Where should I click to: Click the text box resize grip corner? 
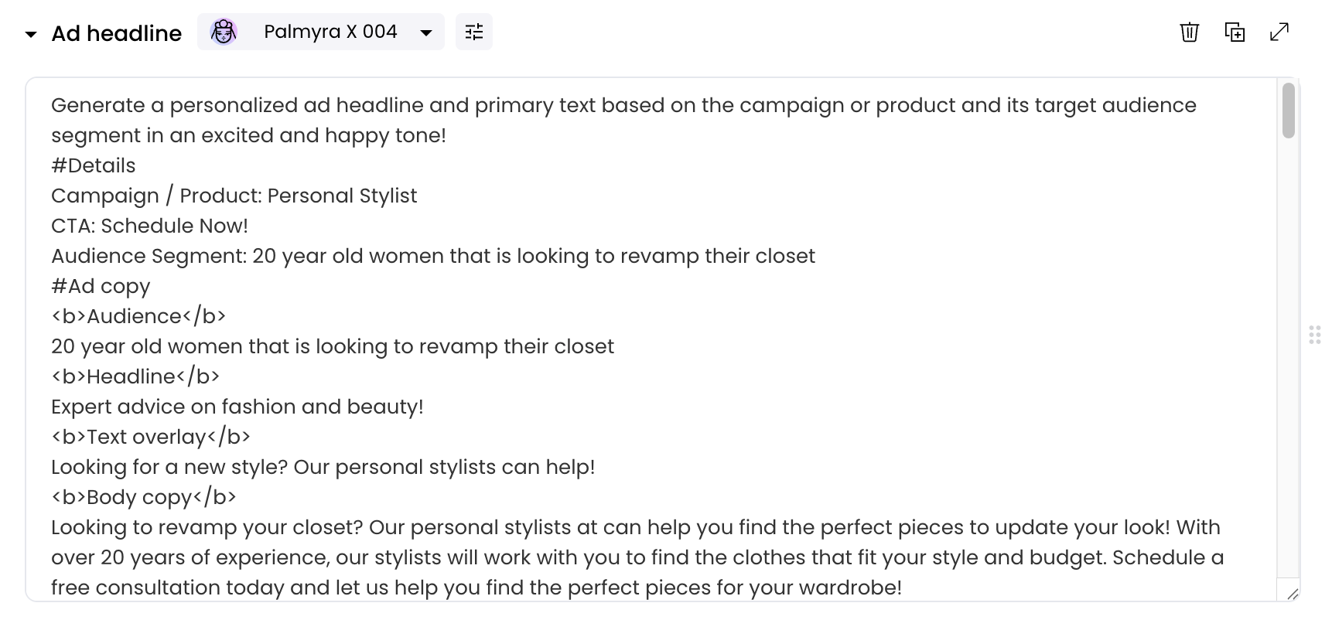pyautogui.click(x=1292, y=594)
